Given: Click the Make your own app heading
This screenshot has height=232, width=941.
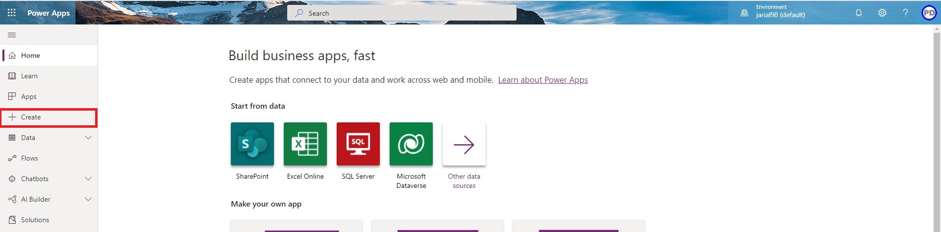Looking at the screenshot, I should pyautogui.click(x=266, y=204).
